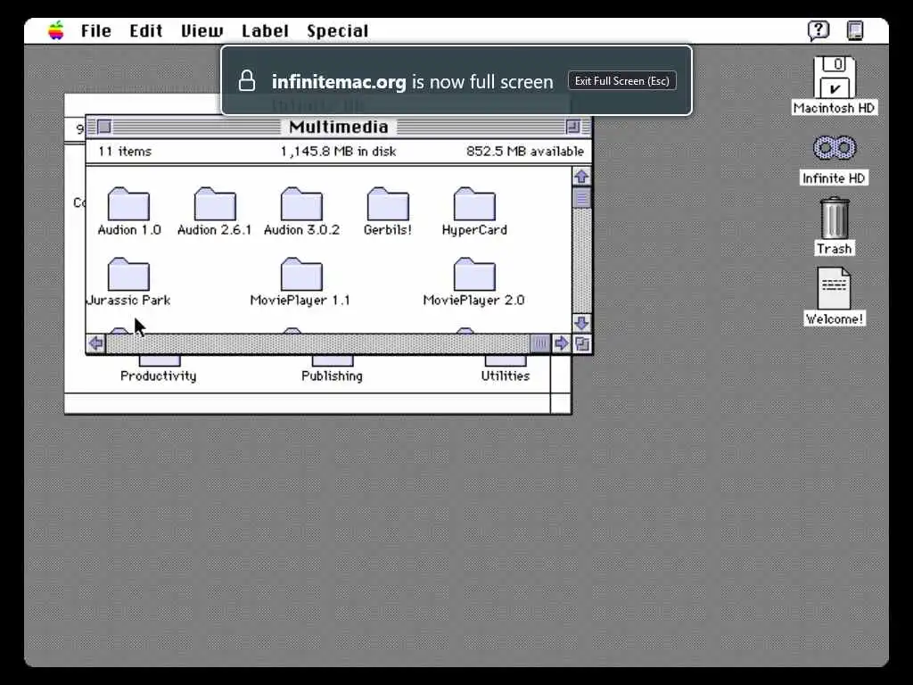Open the Edit menu
This screenshot has width=913, height=685.
click(145, 31)
